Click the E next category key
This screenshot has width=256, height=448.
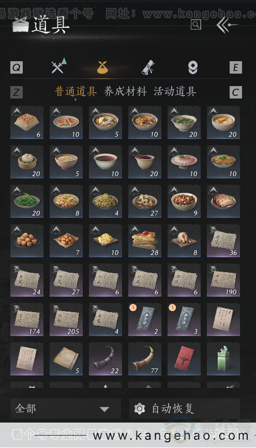235,67
